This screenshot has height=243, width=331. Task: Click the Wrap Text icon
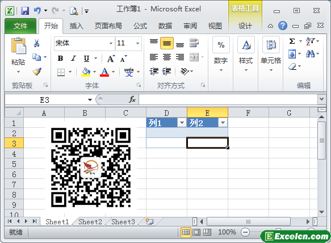(194, 43)
